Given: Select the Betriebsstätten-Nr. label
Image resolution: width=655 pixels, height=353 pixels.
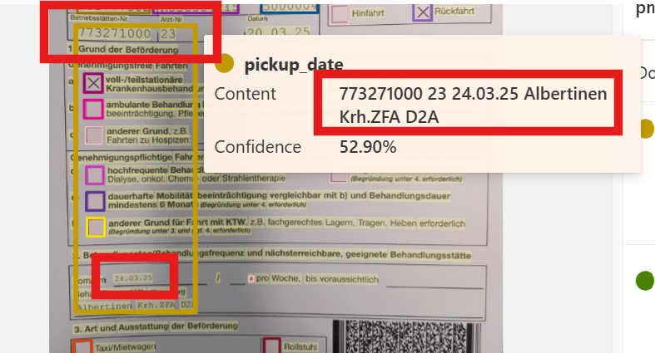Looking at the screenshot, I should coord(99,18).
